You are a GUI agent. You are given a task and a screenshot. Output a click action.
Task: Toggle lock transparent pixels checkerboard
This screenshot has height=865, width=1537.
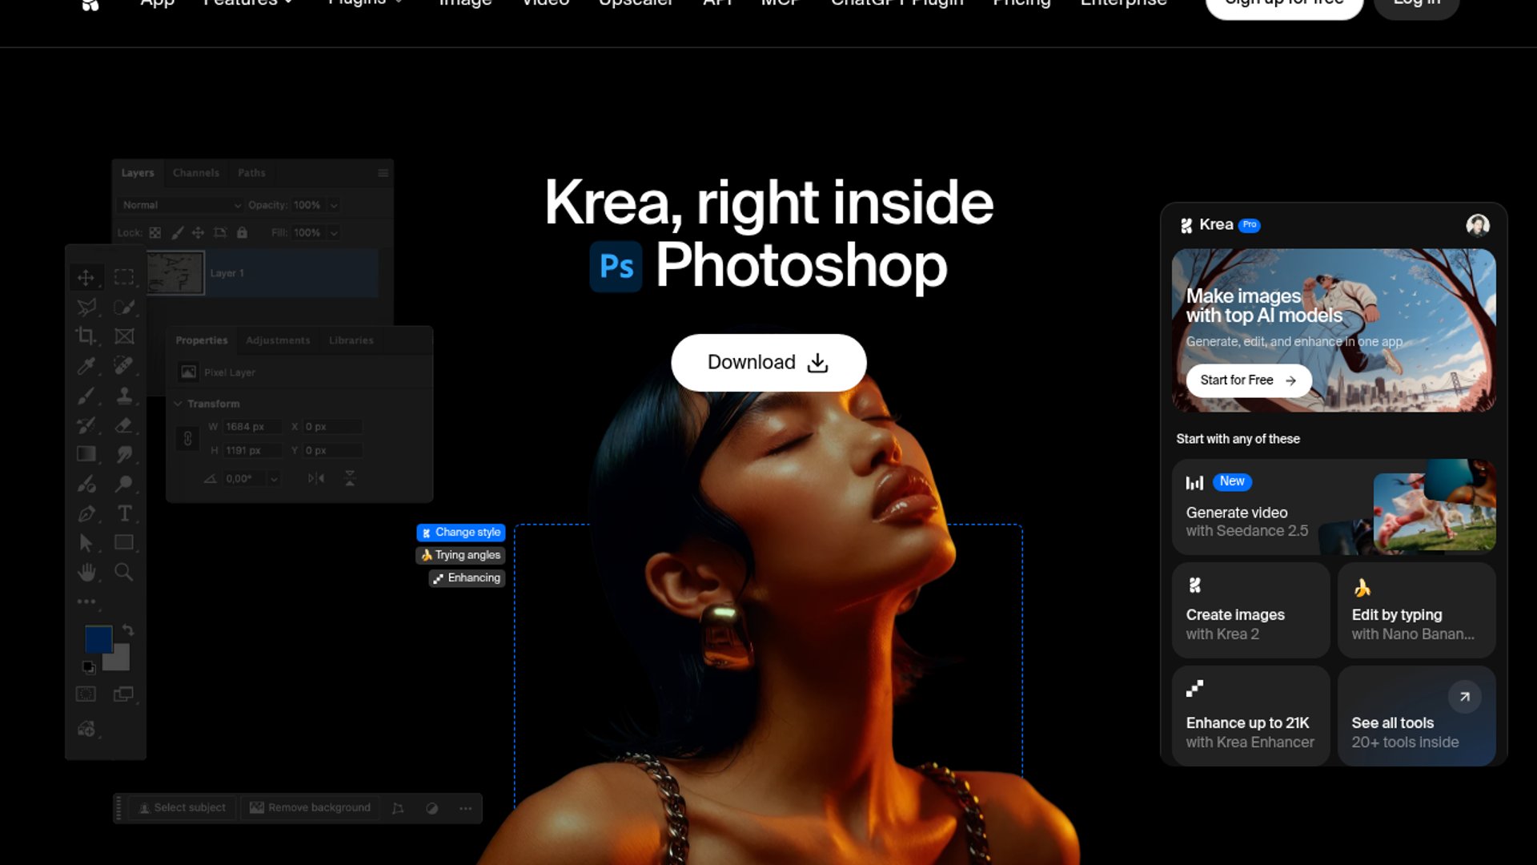coord(155,233)
